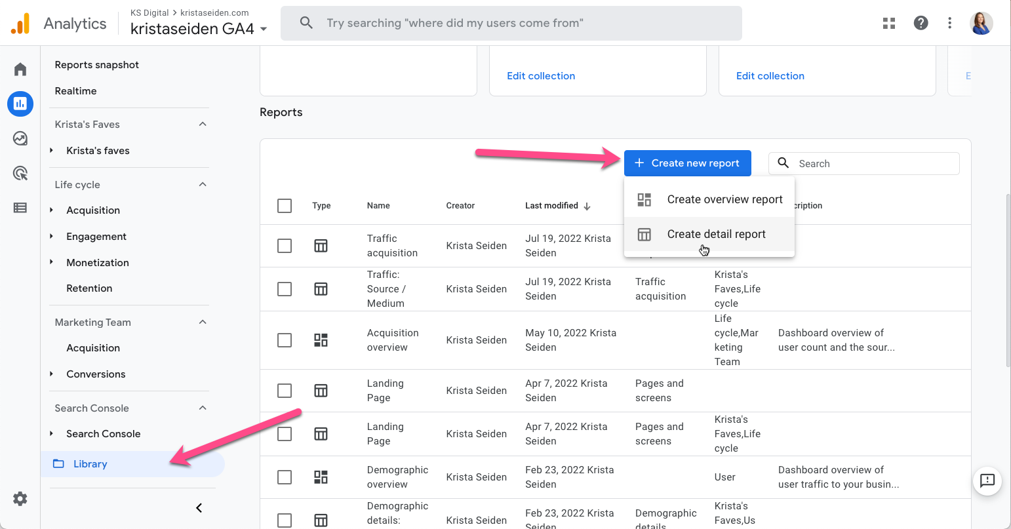Open the Google apps grid icon
Screen dimensions: 1011x529
coord(889,24)
